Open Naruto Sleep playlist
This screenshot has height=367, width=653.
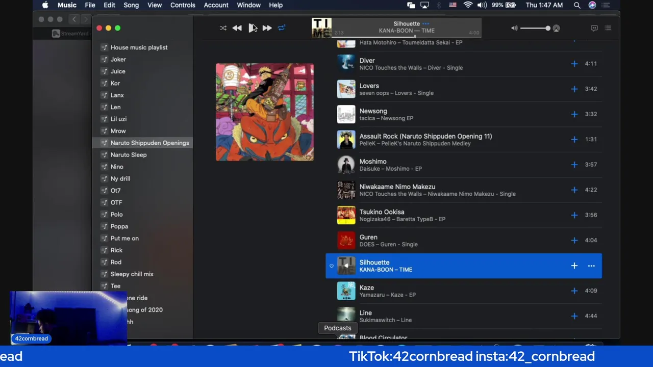point(129,154)
